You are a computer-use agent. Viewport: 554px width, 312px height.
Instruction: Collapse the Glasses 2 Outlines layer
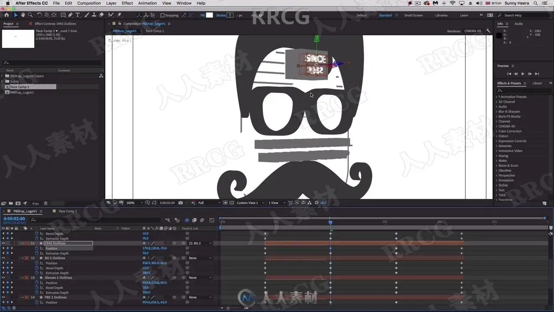23,278
